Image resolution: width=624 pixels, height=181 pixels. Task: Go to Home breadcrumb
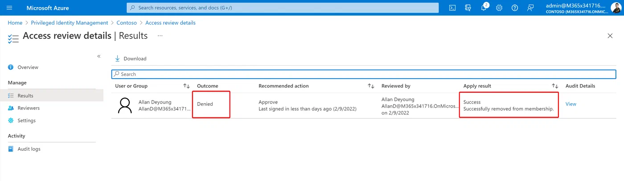pos(15,23)
